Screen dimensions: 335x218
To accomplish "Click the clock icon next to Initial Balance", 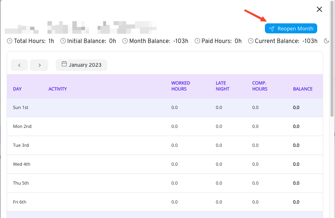I will point(63,41).
